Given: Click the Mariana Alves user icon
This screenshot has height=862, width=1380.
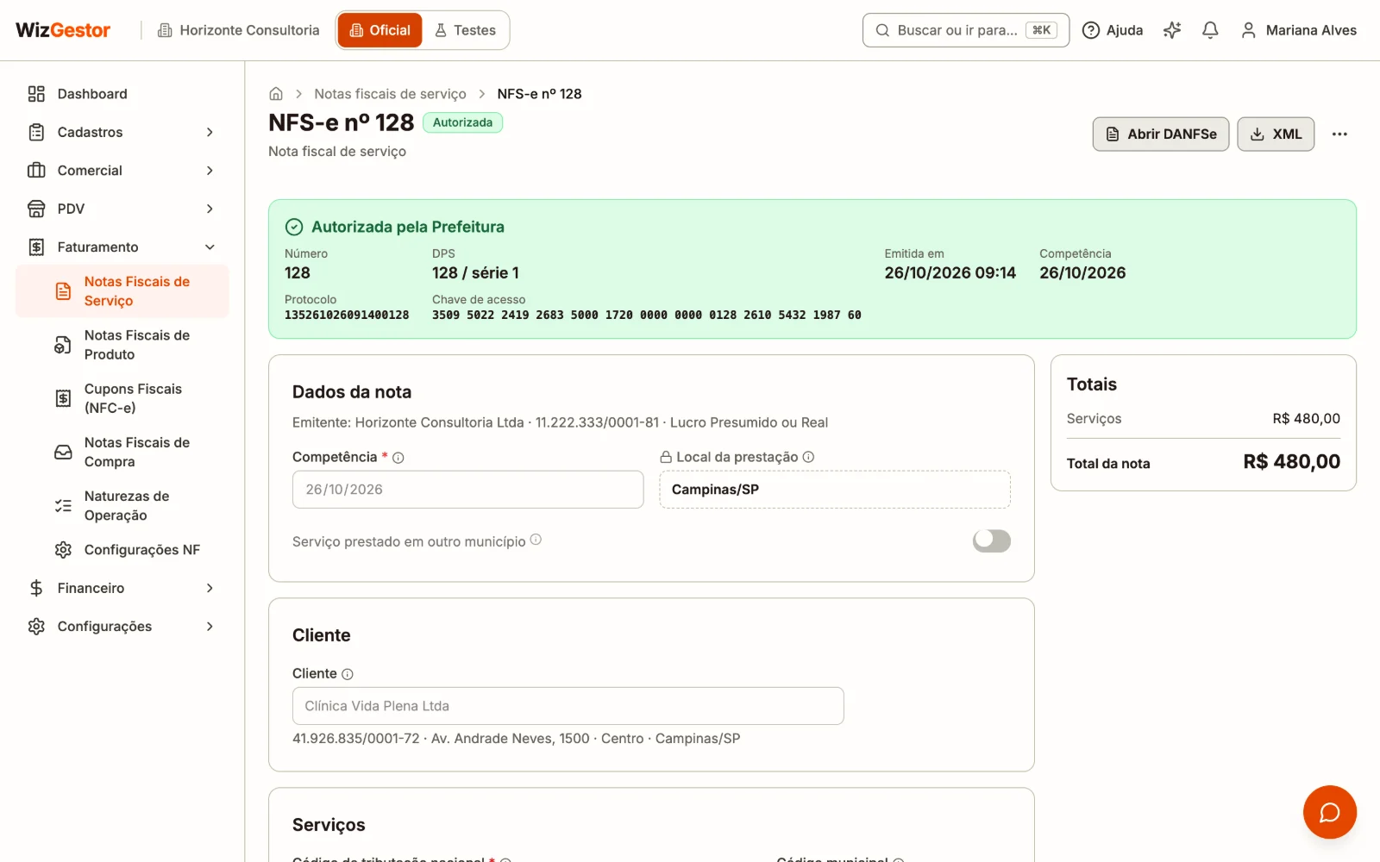Looking at the screenshot, I should [x=1248, y=30].
